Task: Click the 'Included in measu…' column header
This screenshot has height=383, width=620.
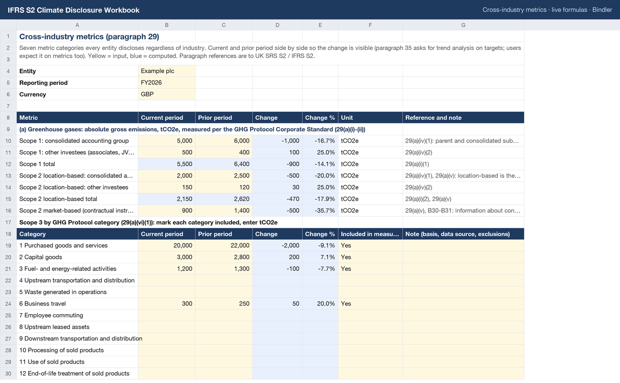Action: pos(370,234)
